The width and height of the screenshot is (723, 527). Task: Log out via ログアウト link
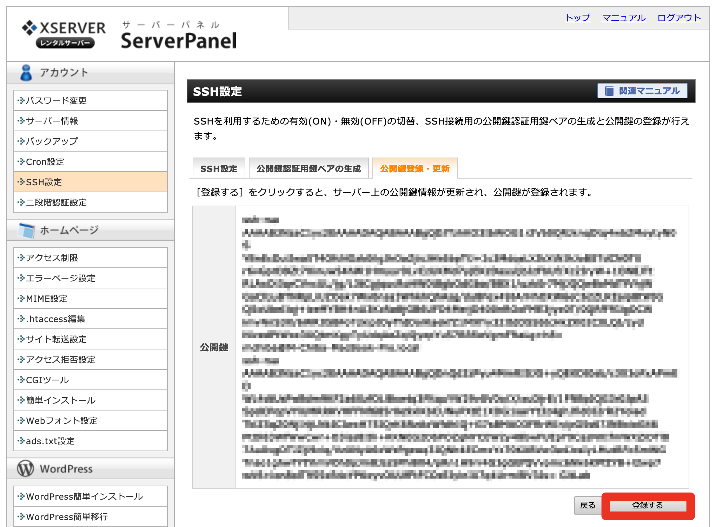coord(678,18)
